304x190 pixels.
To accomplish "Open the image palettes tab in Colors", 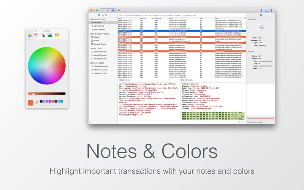I will point(50,35).
